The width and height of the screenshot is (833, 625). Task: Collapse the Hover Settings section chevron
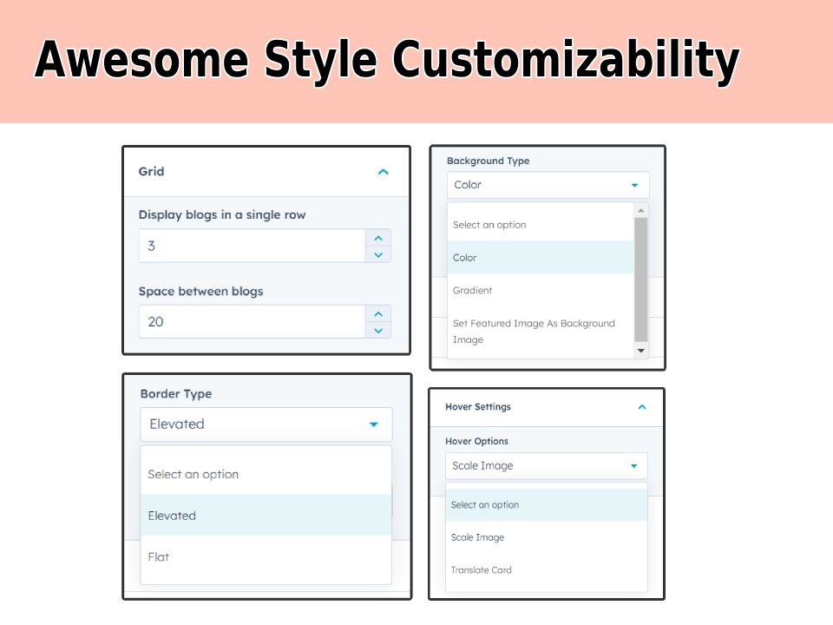pyautogui.click(x=642, y=407)
